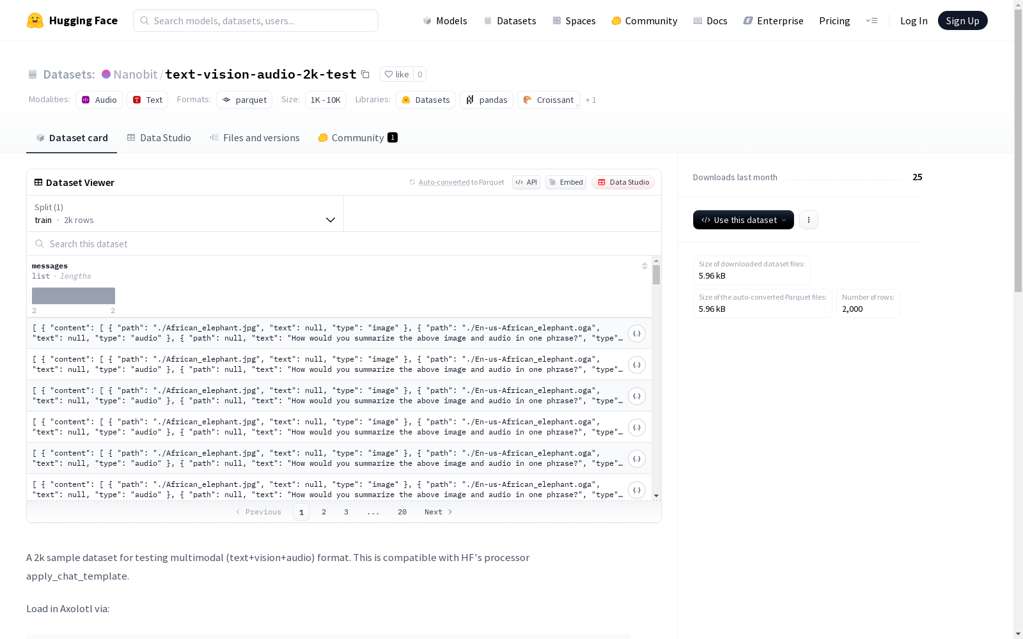1023x639 pixels.
Task: Open the Nanobit profile link
Action: 135,74
